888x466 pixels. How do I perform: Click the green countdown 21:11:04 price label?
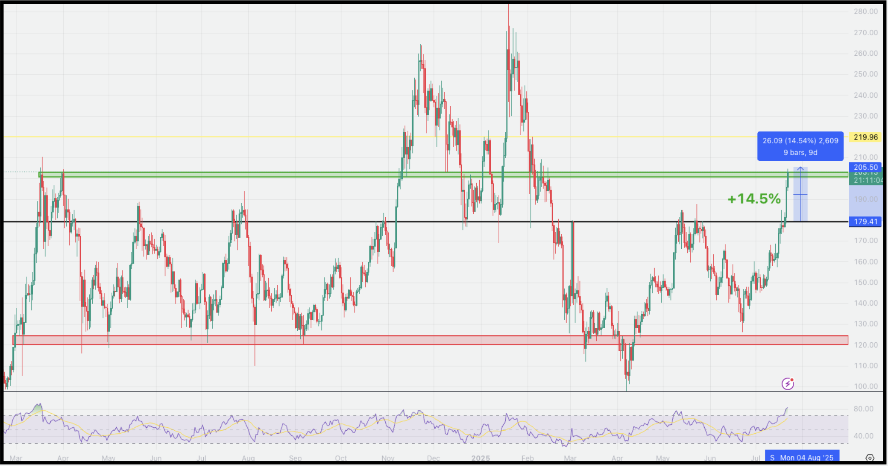pyautogui.click(x=868, y=181)
